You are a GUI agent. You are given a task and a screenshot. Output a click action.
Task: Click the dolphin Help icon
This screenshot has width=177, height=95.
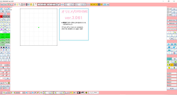click(105, 5)
